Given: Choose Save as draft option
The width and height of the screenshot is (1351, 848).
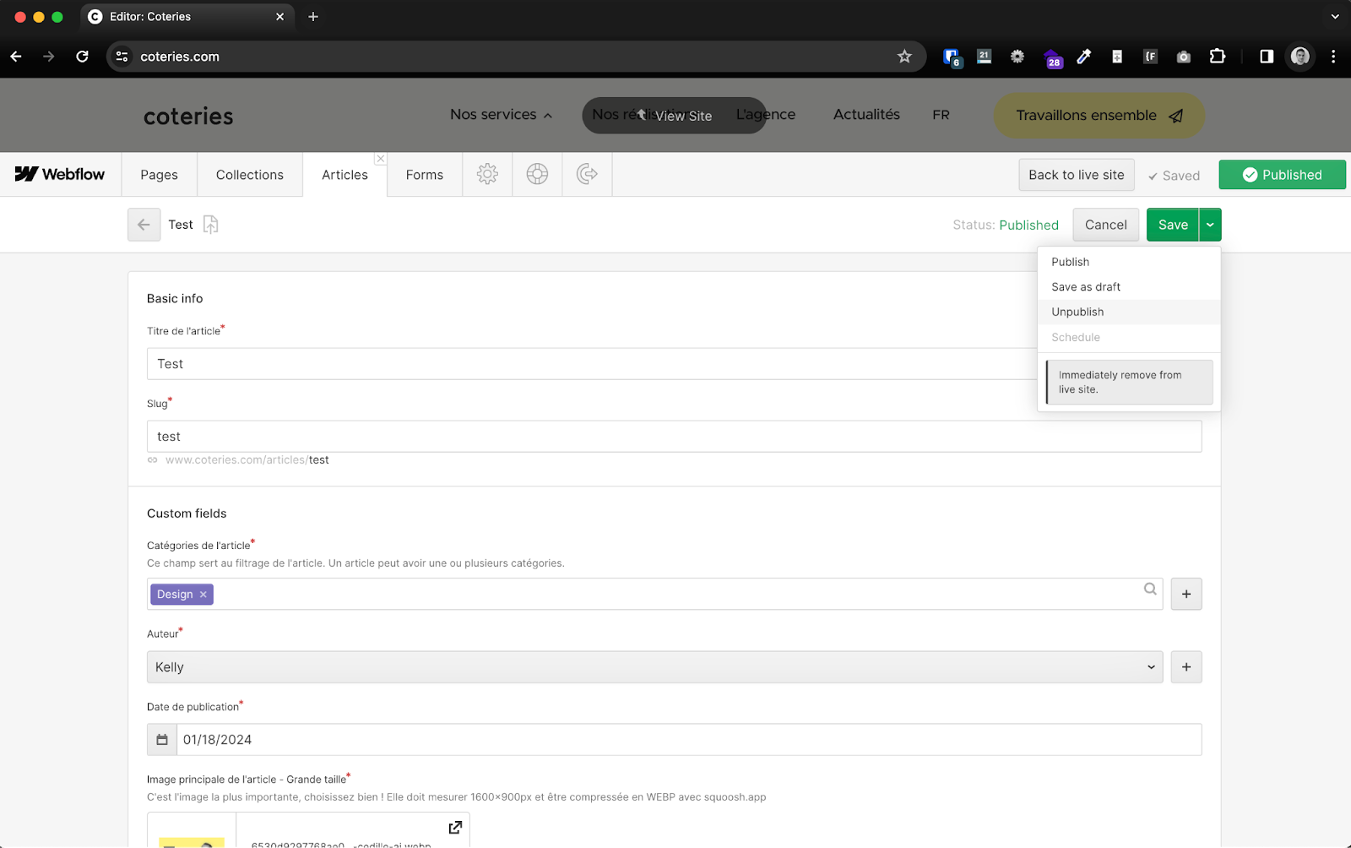Looking at the screenshot, I should click(1129, 287).
